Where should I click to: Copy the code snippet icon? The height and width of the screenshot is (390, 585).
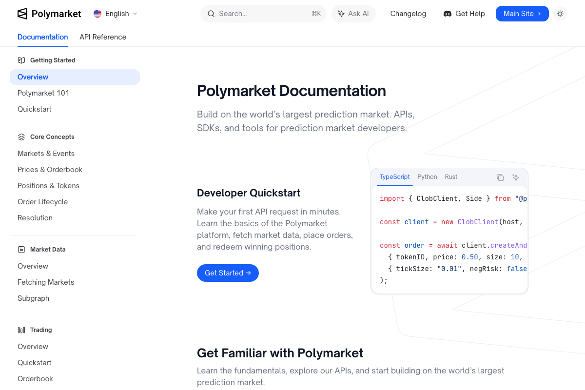pos(500,177)
